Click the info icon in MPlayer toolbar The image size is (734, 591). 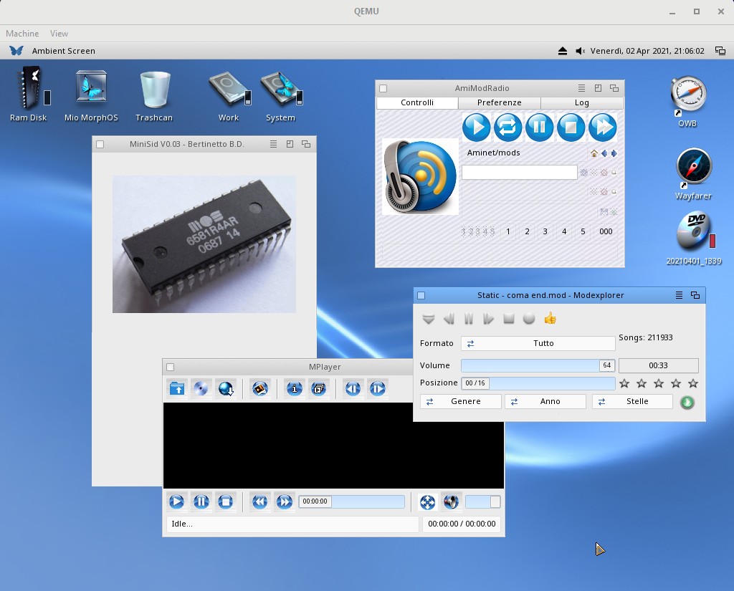point(294,388)
